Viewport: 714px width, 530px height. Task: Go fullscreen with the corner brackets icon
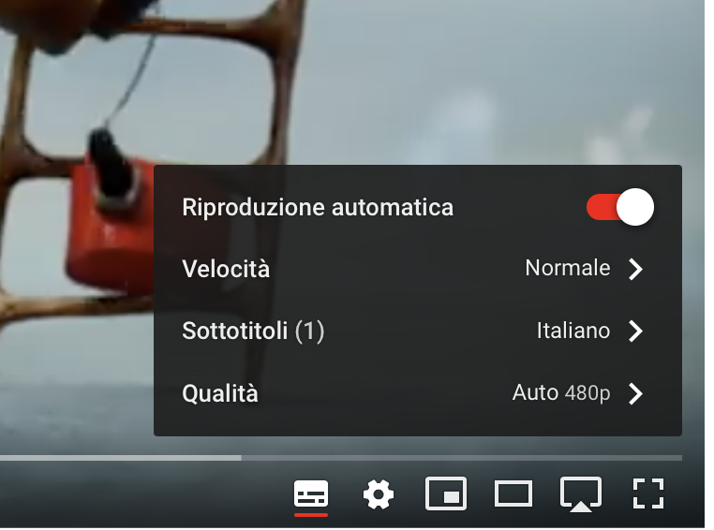(x=648, y=493)
